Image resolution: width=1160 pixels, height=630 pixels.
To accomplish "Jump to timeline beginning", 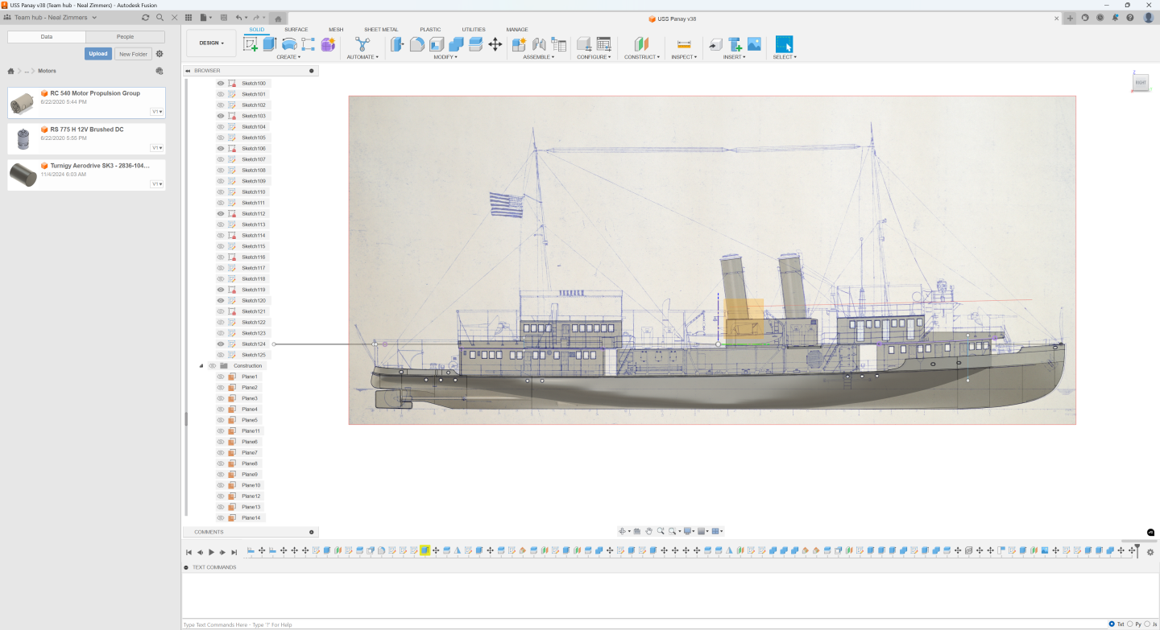I will [x=188, y=552].
